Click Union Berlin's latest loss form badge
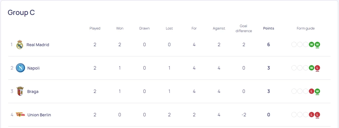The image size is (339, 128). [317, 115]
